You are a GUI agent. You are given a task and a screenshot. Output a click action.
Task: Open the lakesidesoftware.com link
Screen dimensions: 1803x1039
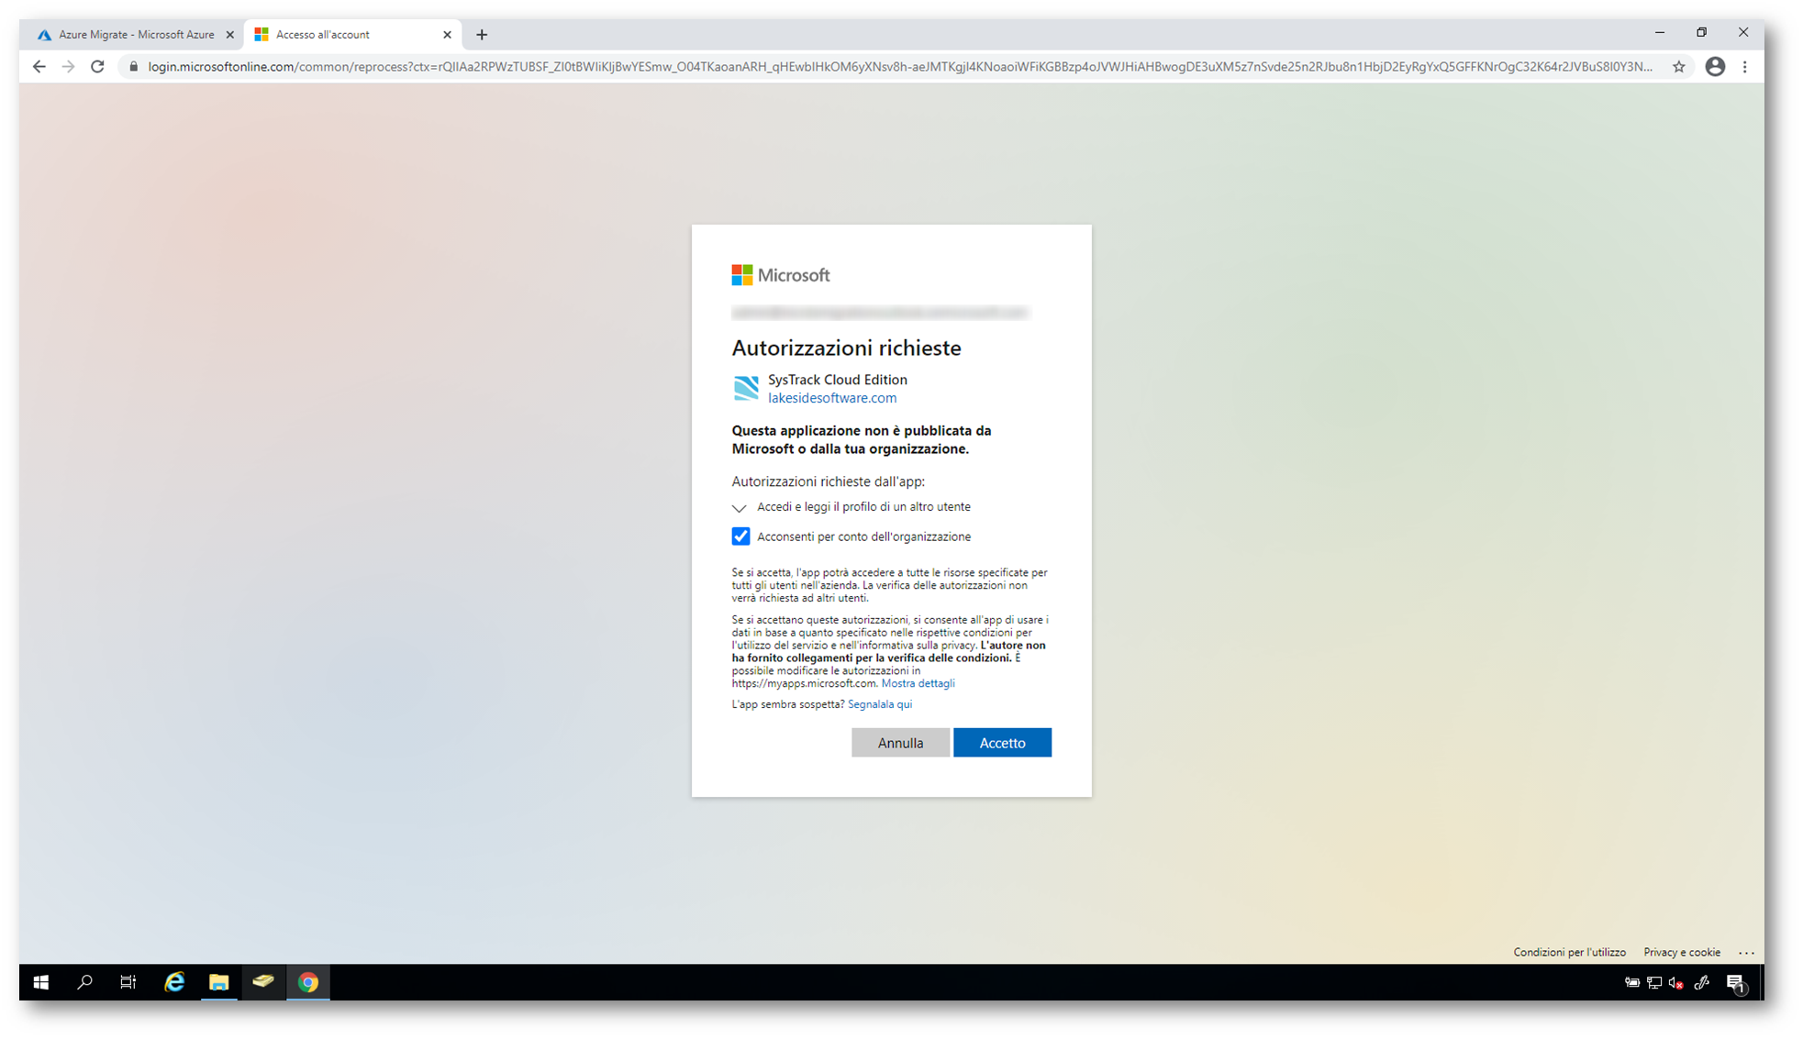[x=832, y=398]
